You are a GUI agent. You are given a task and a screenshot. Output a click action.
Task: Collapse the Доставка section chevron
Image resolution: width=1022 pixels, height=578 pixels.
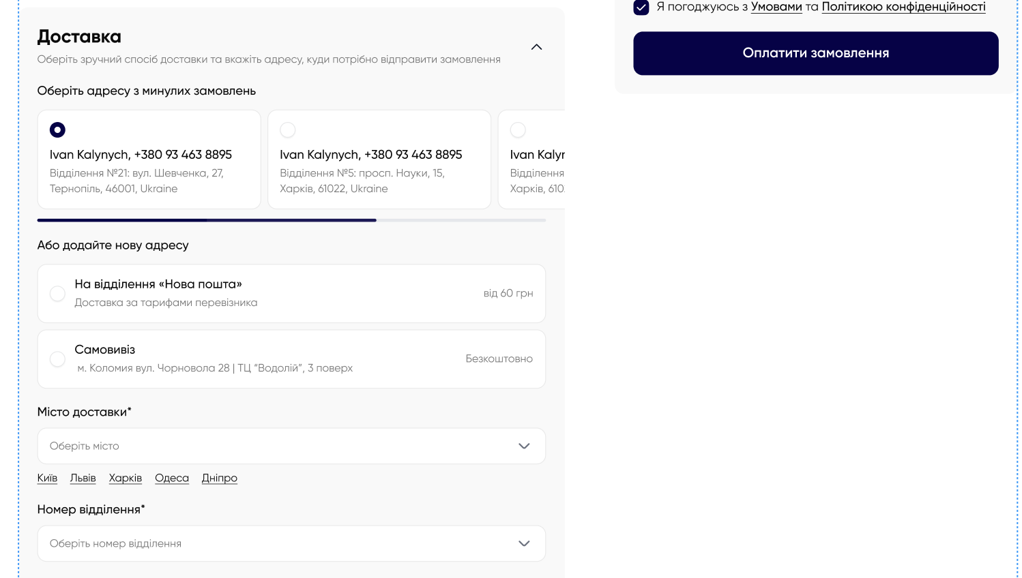click(536, 47)
